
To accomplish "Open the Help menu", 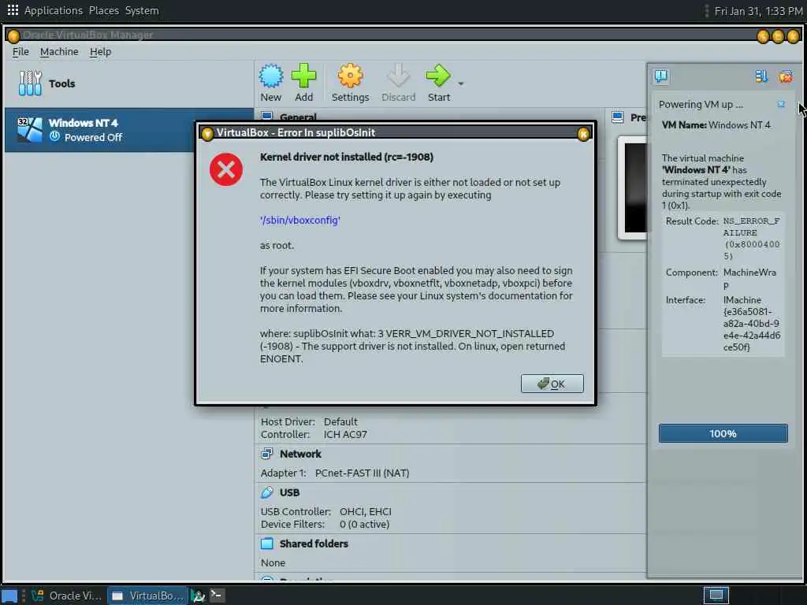I will pos(100,51).
